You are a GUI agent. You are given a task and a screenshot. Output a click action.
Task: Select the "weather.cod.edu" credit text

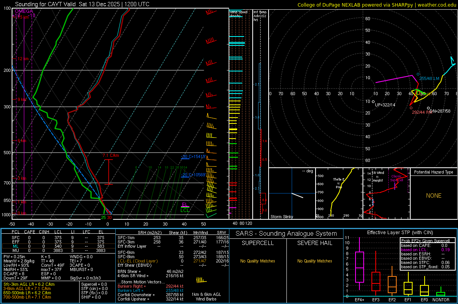(437, 5)
